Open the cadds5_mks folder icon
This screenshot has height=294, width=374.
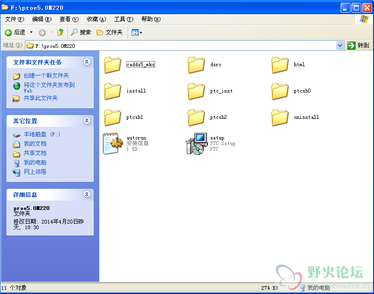click(x=112, y=65)
